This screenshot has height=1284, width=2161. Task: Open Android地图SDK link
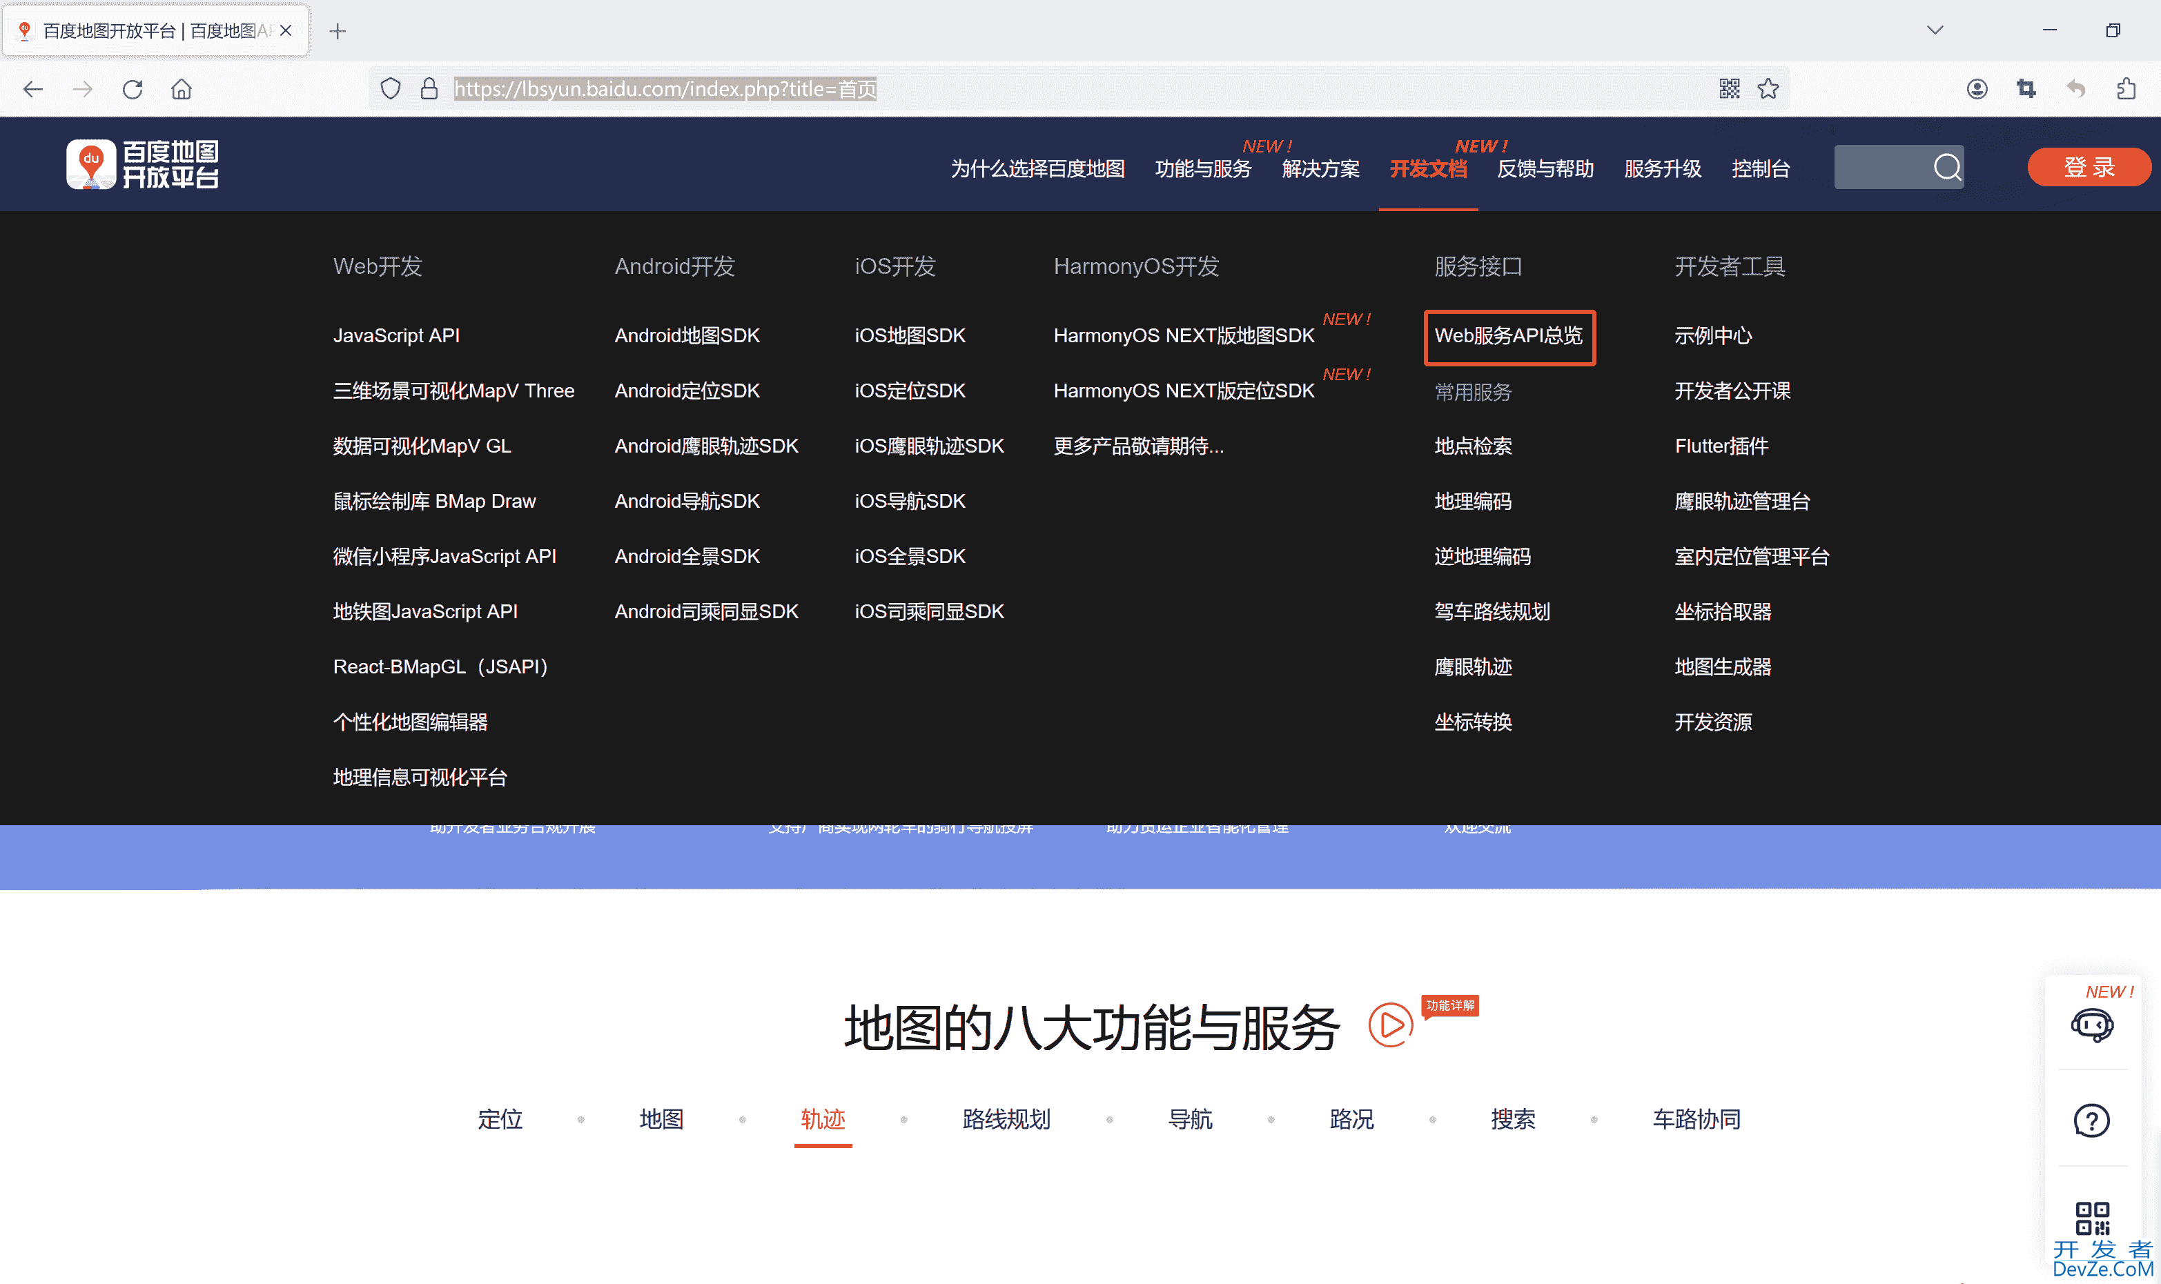[x=687, y=336]
